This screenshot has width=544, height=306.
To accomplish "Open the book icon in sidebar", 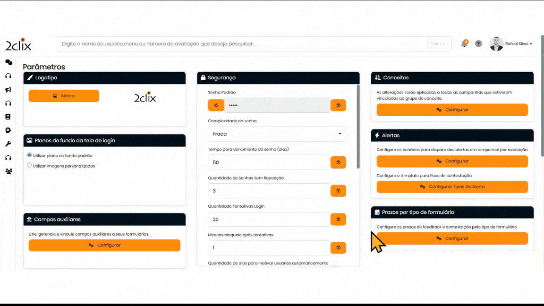I will click(x=8, y=117).
